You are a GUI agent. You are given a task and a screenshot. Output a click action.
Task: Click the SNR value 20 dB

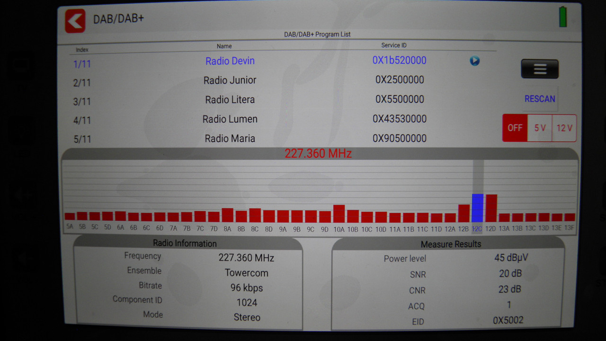pos(510,274)
